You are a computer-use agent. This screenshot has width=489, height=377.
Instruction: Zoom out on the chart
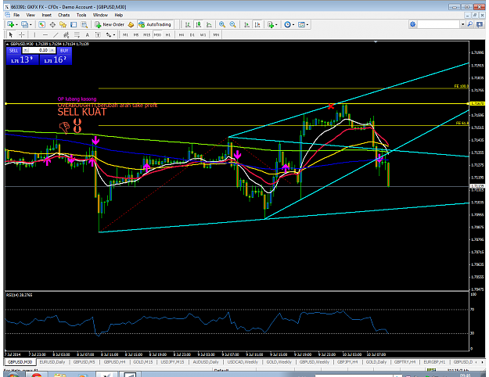(x=232, y=24)
